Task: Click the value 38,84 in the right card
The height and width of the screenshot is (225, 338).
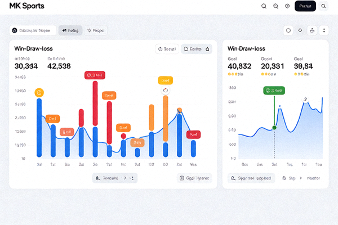Action: [x=303, y=66]
